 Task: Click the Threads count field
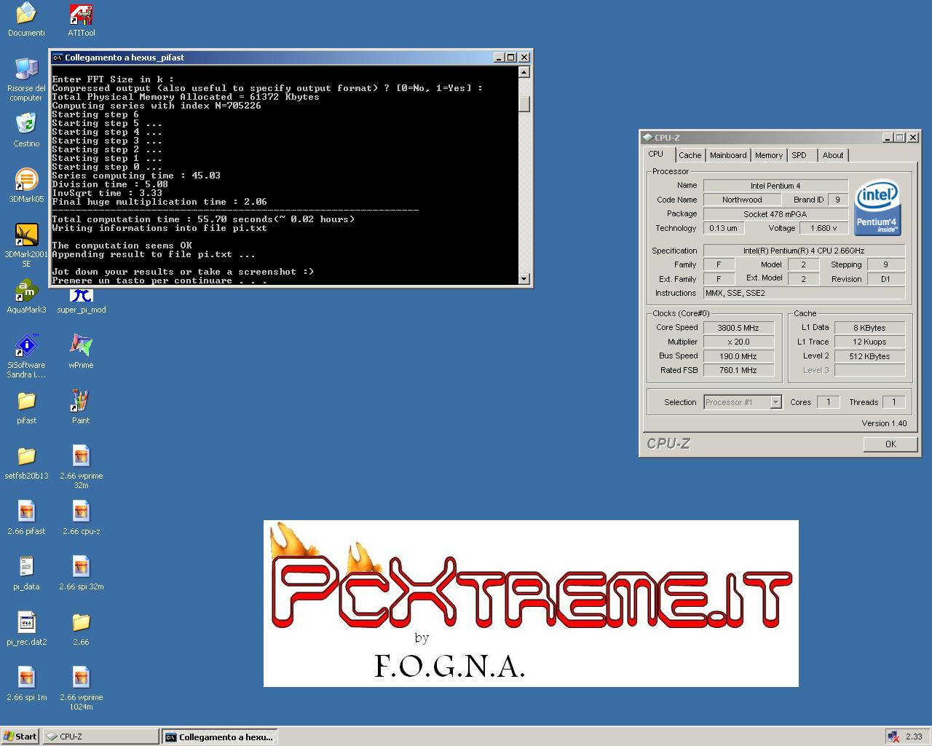point(893,402)
